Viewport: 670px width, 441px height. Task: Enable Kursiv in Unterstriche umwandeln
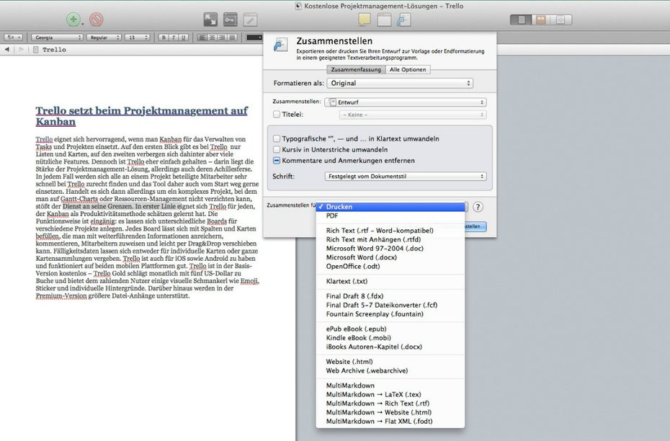click(x=277, y=150)
